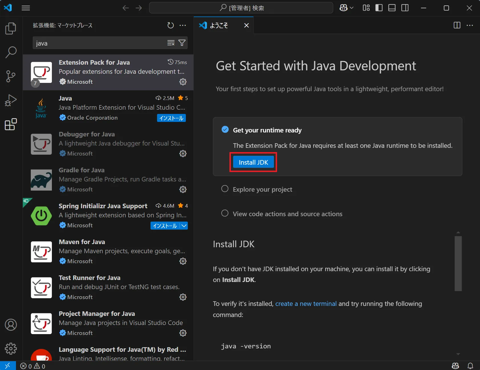Install Spring Initializr Java Support
This screenshot has height=370, width=480.
tap(165, 226)
